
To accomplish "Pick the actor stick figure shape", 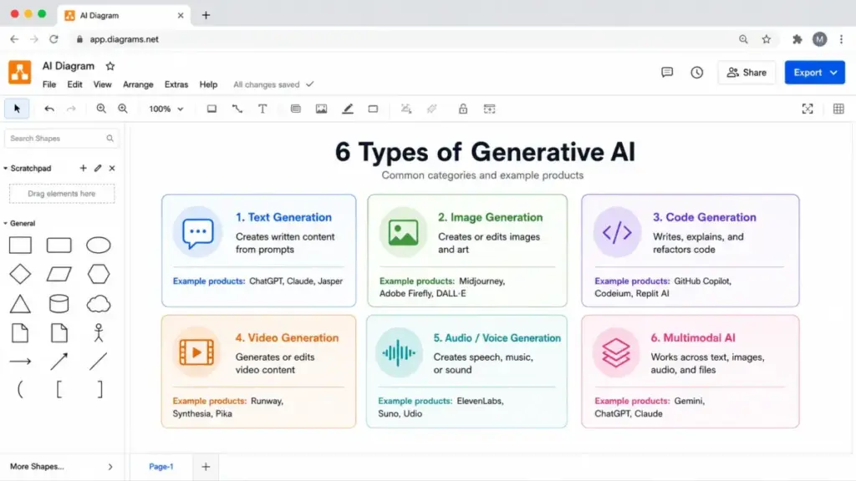I will point(99,332).
